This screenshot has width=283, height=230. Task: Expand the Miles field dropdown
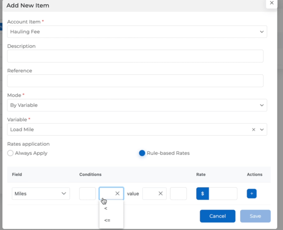pos(41,194)
